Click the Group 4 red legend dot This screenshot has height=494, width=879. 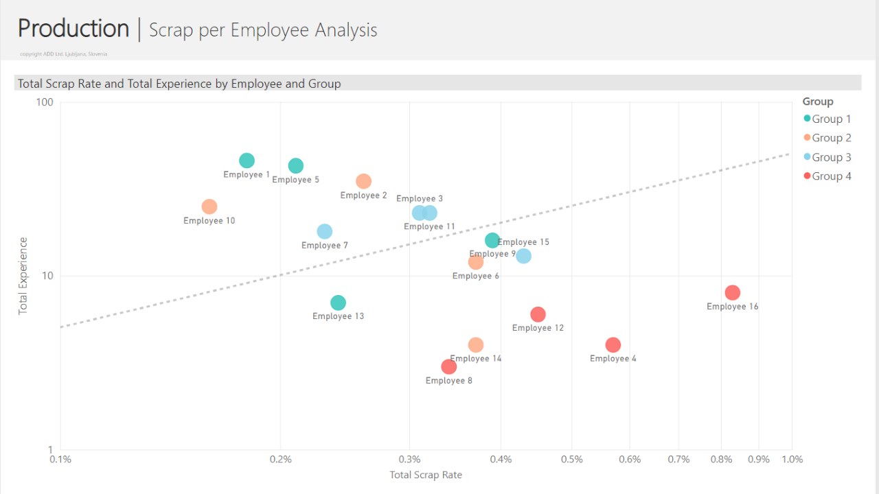pos(807,176)
